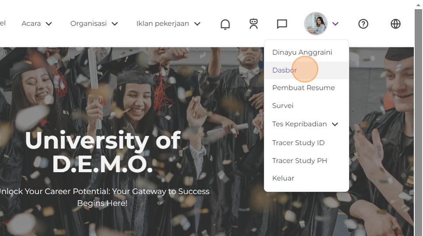Open the chat messages icon

click(282, 24)
